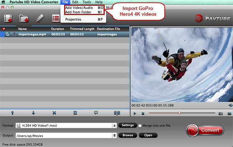233x147 pixels.
Task: Open the Help menu
Action: (99, 2)
